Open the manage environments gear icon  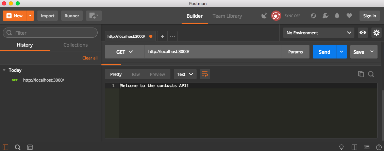(377, 33)
